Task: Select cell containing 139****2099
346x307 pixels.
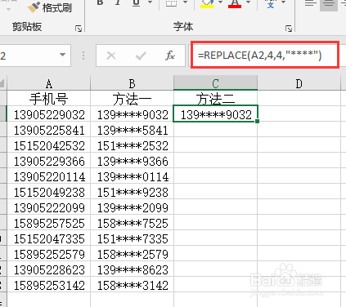Action: click(132, 207)
